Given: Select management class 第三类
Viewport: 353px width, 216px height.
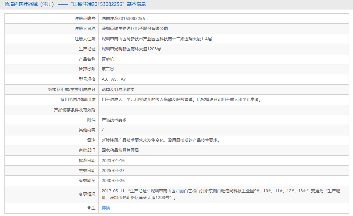Looking at the screenshot, I should pos(108,69).
